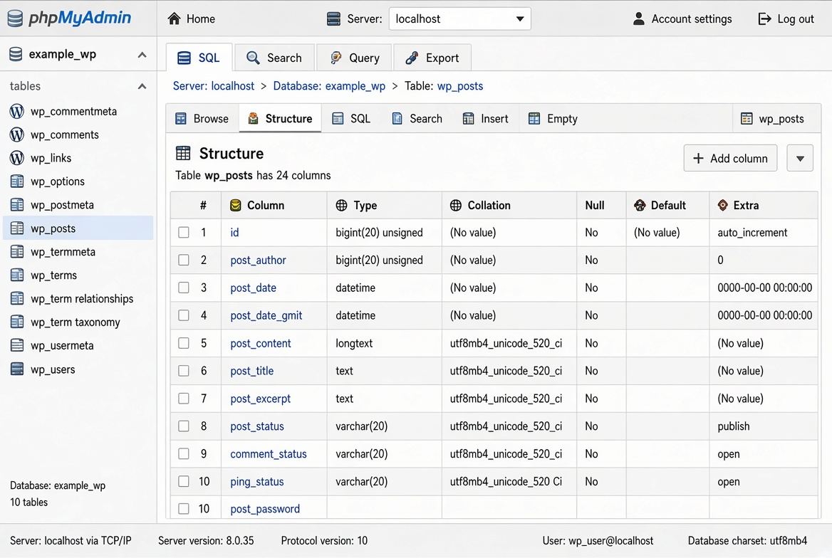Open the Server localhost dropdown
This screenshot has height=558, width=832.
[x=459, y=19]
